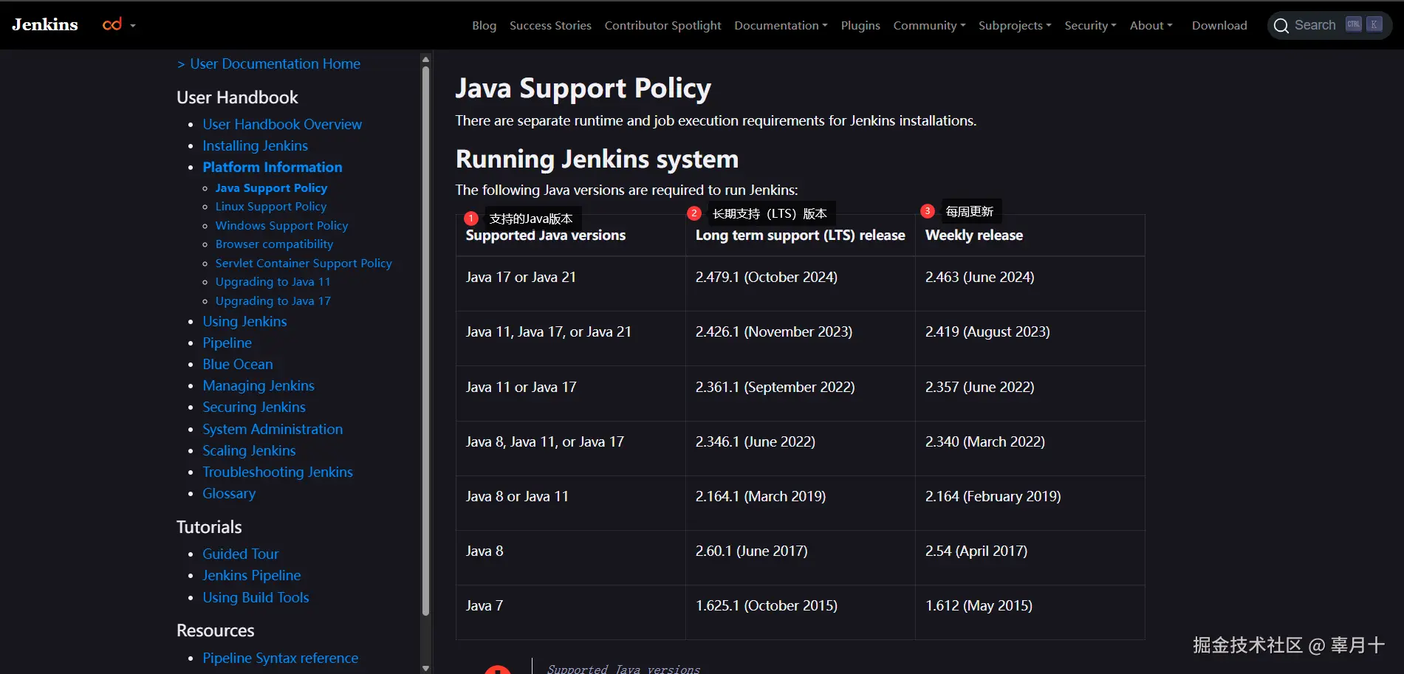This screenshot has height=674, width=1404.
Task: Open Upgrading to Java 17 page
Action: 273,301
